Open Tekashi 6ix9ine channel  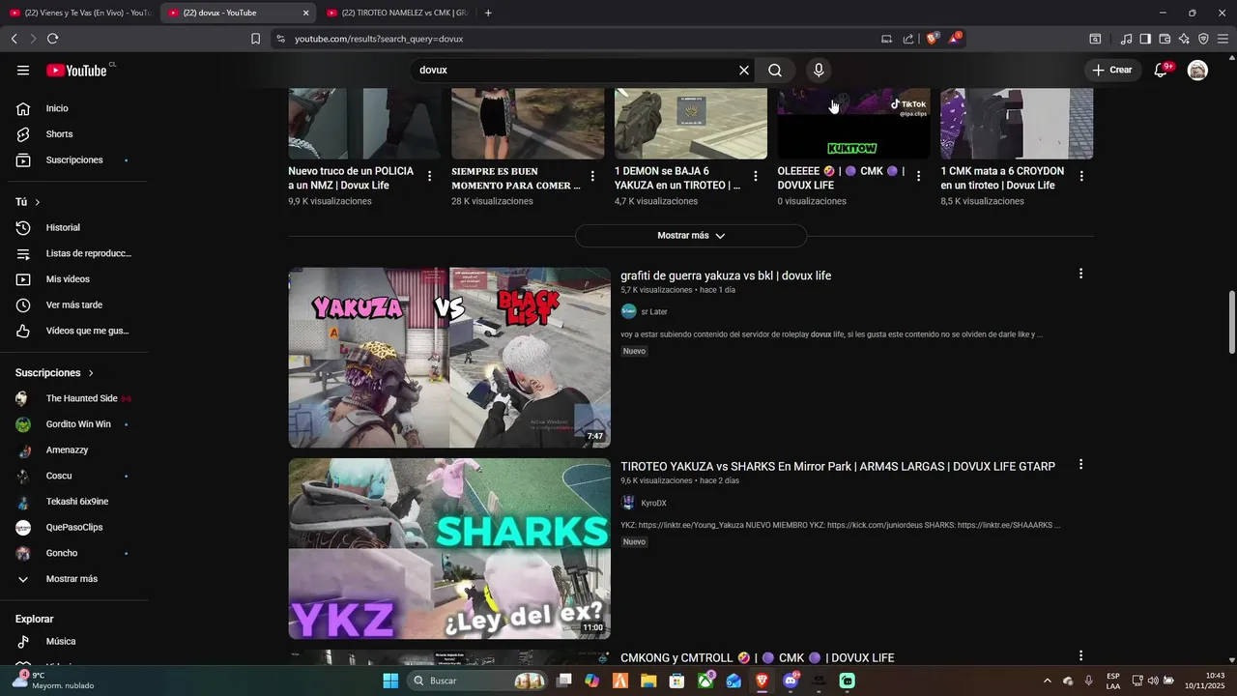tap(75, 502)
